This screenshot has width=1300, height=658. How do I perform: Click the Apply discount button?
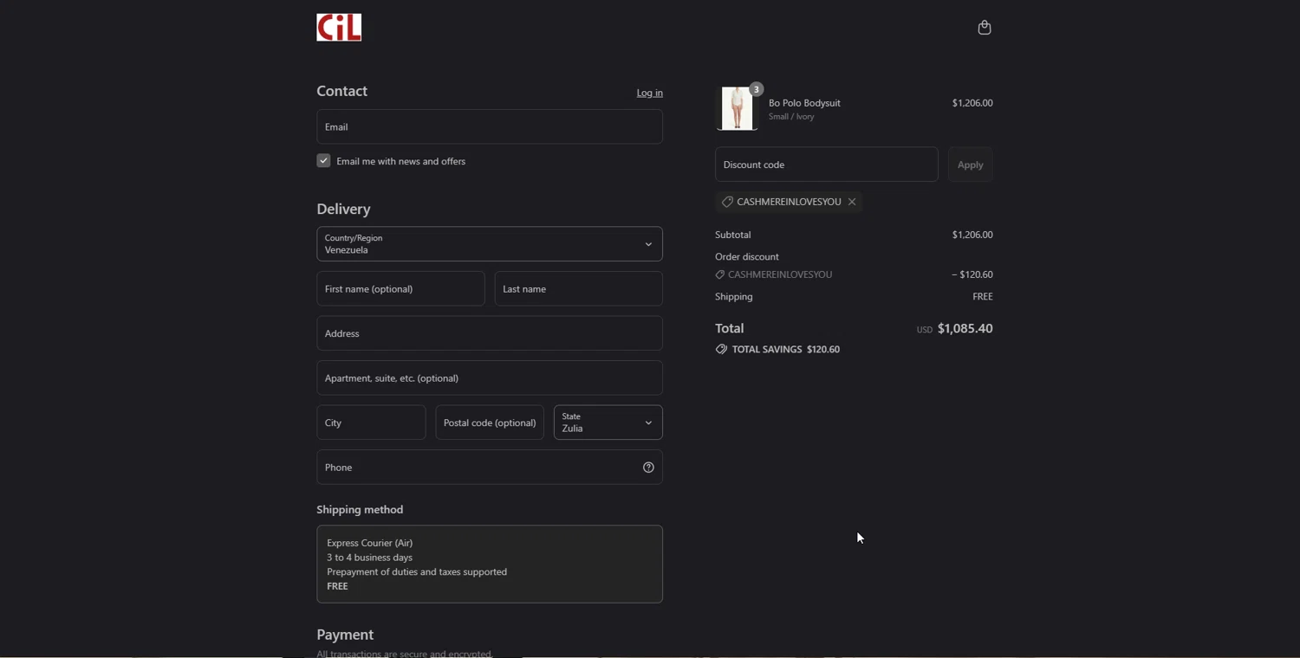[971, 164]
